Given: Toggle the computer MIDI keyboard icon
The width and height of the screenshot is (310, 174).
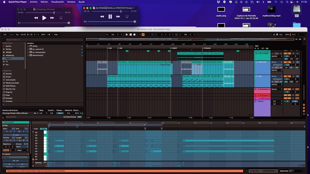Looking at the screenshot, I should [x=277, y=34].
